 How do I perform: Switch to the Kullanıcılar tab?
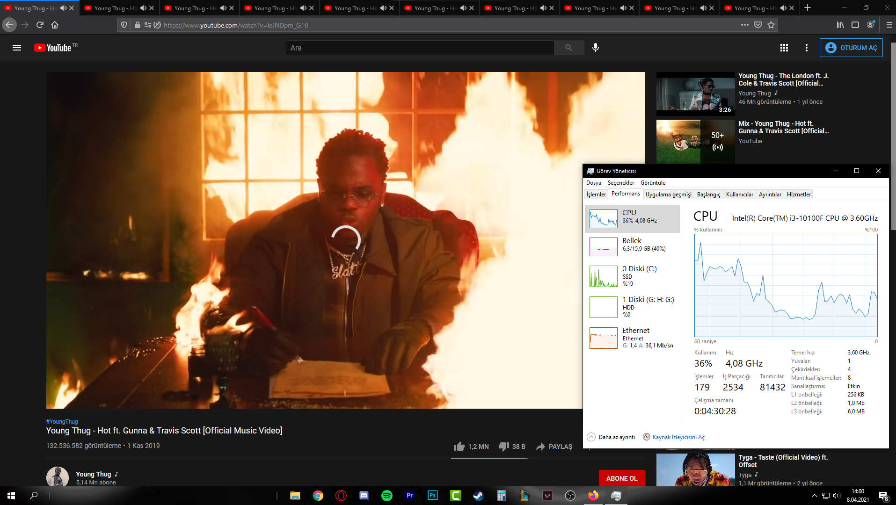point(739,195)
